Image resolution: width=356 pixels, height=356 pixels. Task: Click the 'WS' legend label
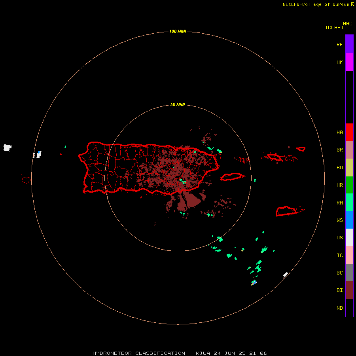[x=339, y=220]
